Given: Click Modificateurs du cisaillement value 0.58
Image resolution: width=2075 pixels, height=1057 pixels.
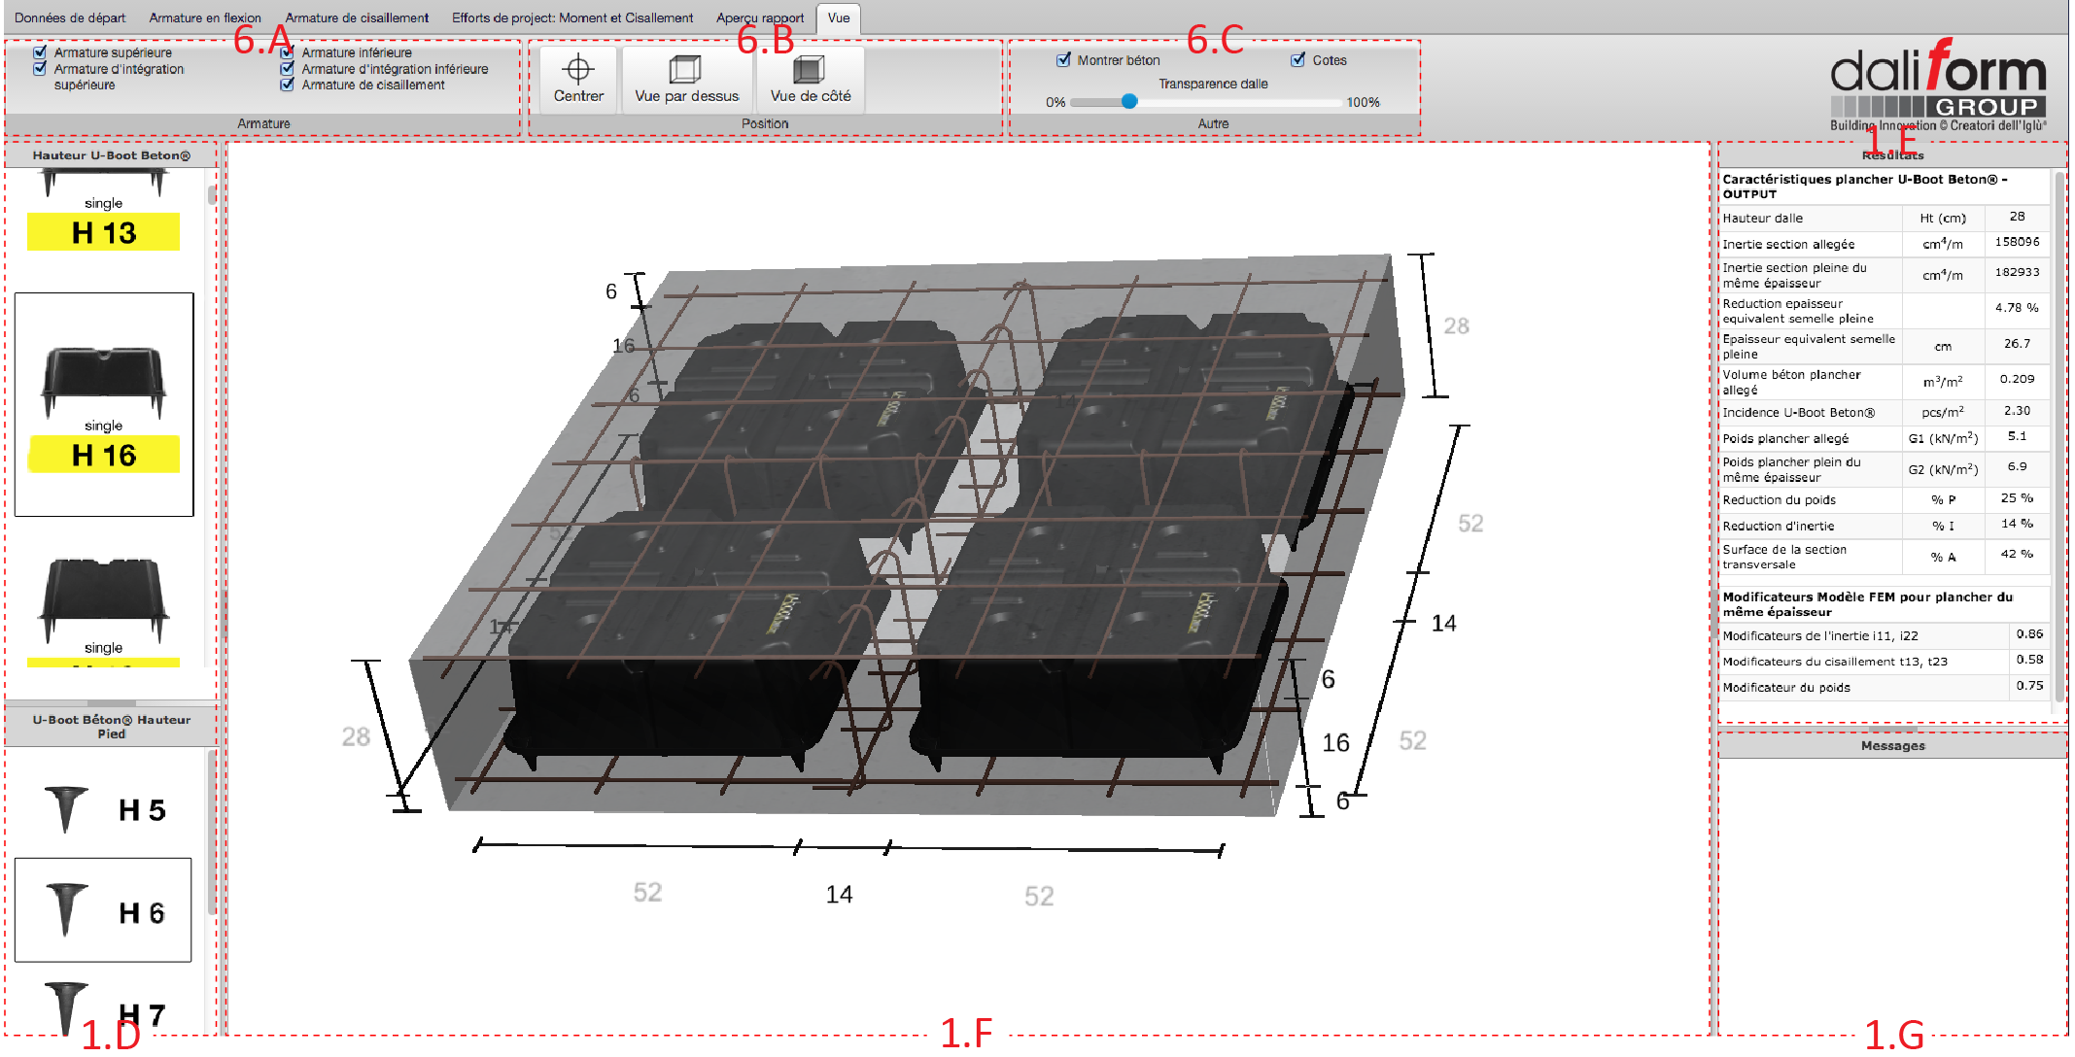Looking at the screenshot, I should 2029,659.
